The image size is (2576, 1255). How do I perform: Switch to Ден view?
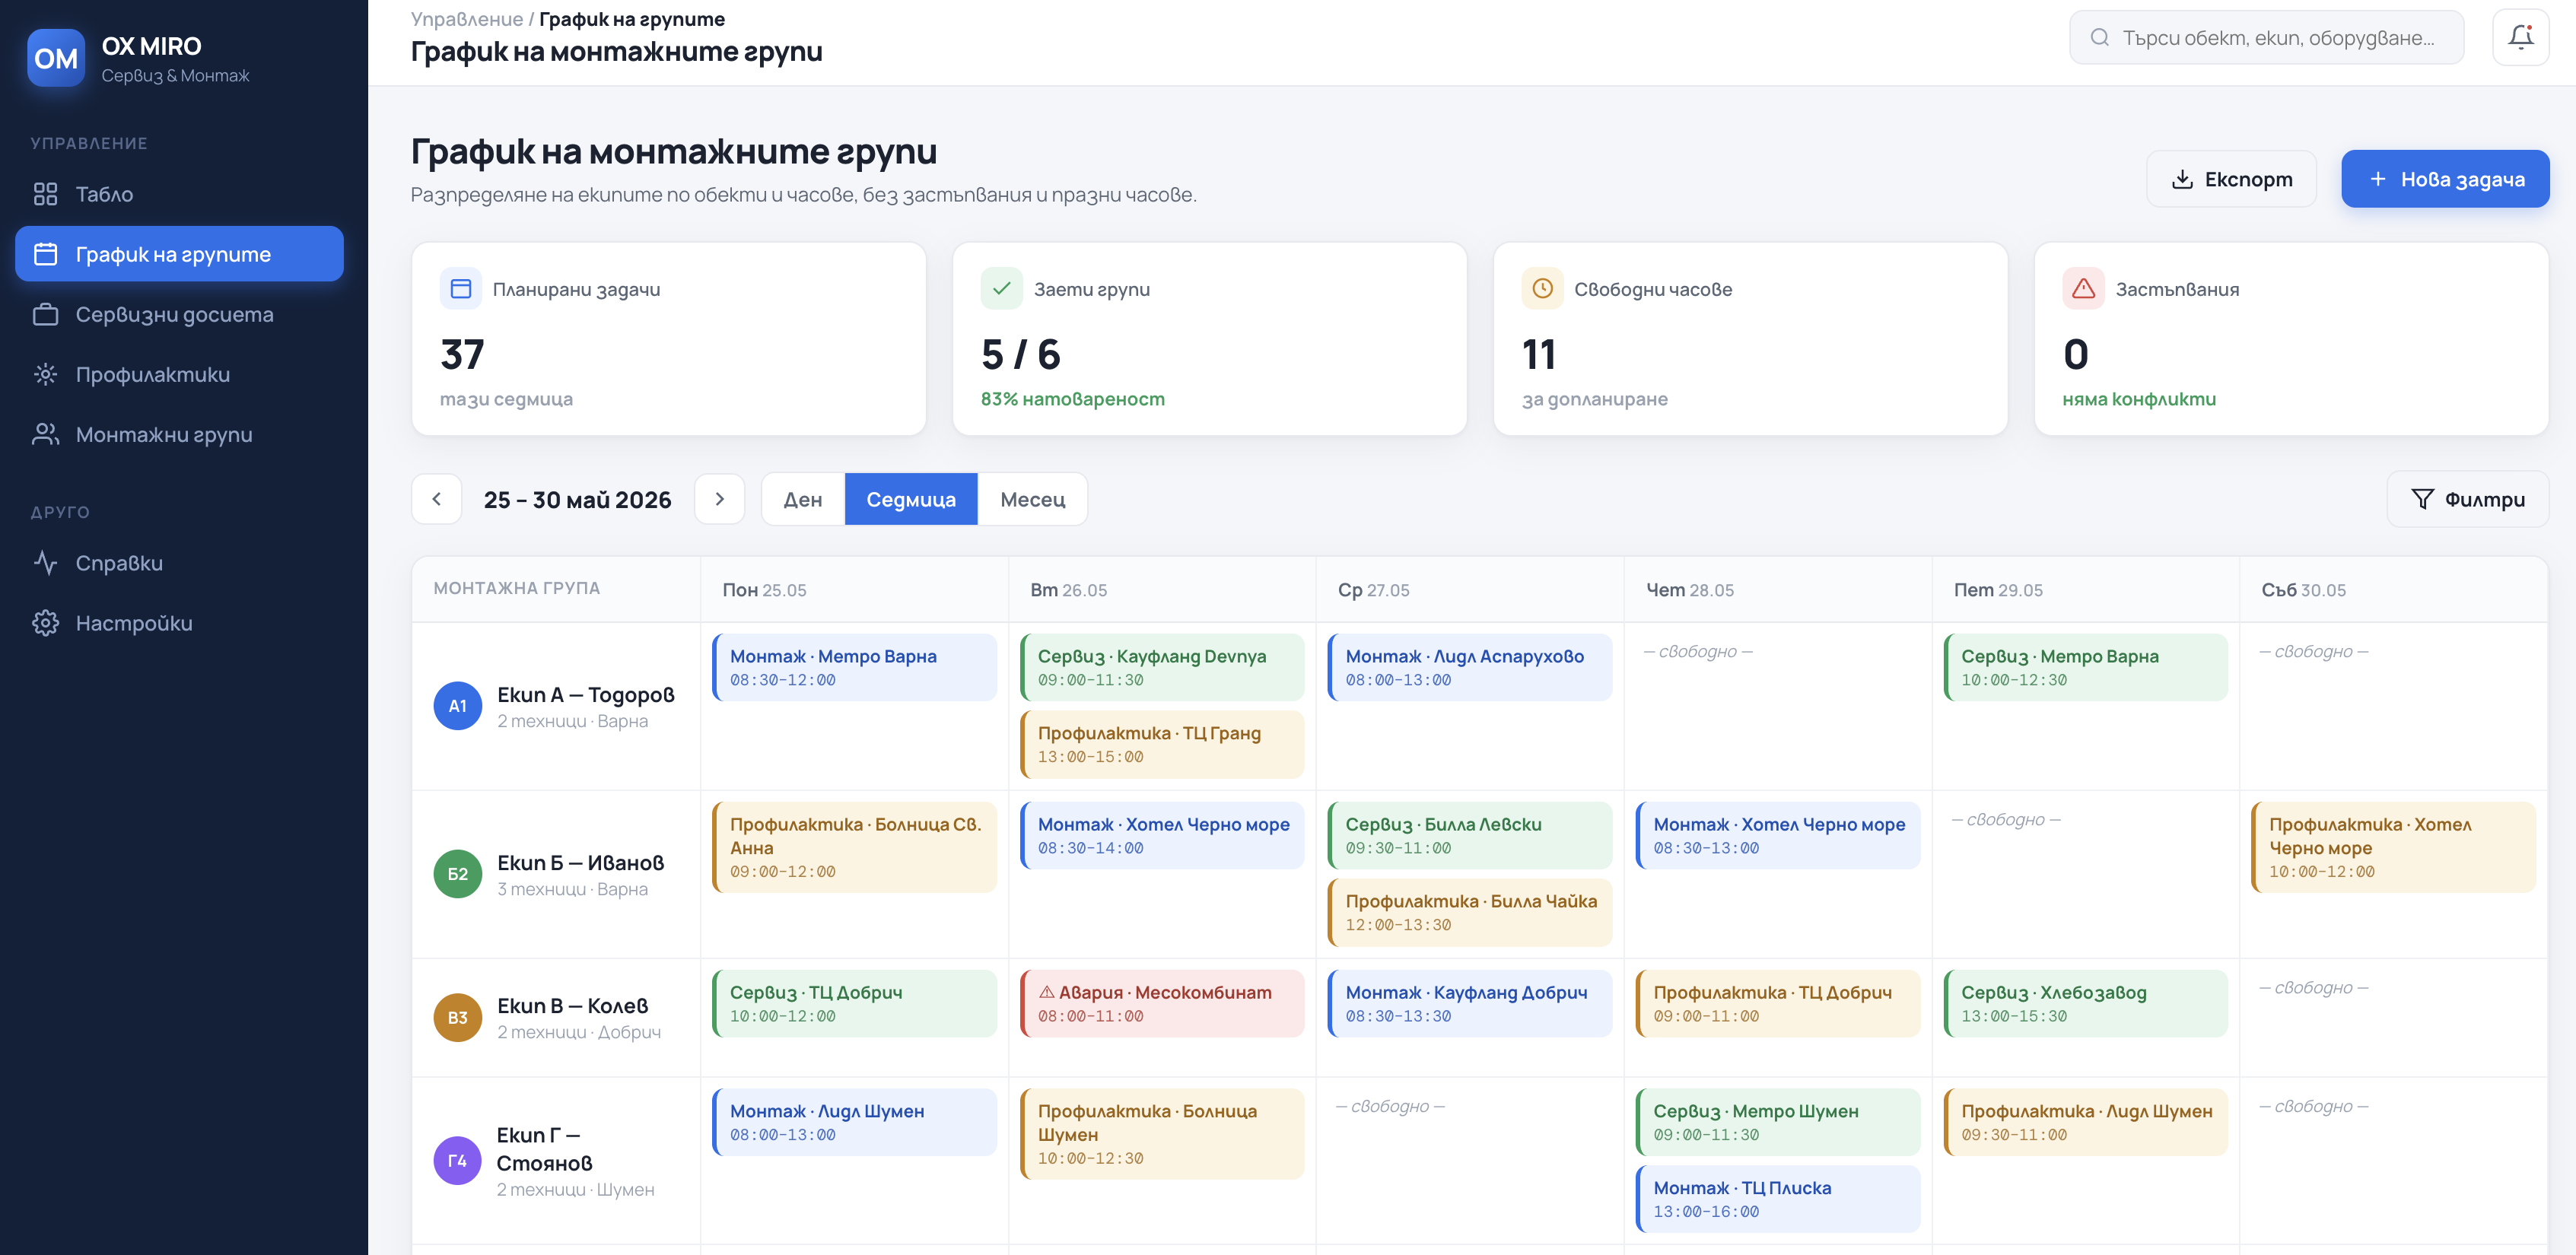click(803, 499)
